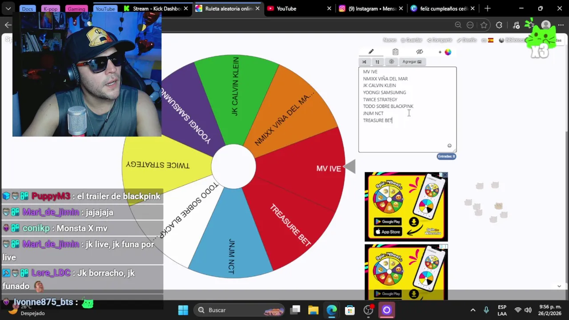Click the JNJM NCT entry line
Image resolution: width=569 pixels, height=320 pixels.
coord(373,113)
